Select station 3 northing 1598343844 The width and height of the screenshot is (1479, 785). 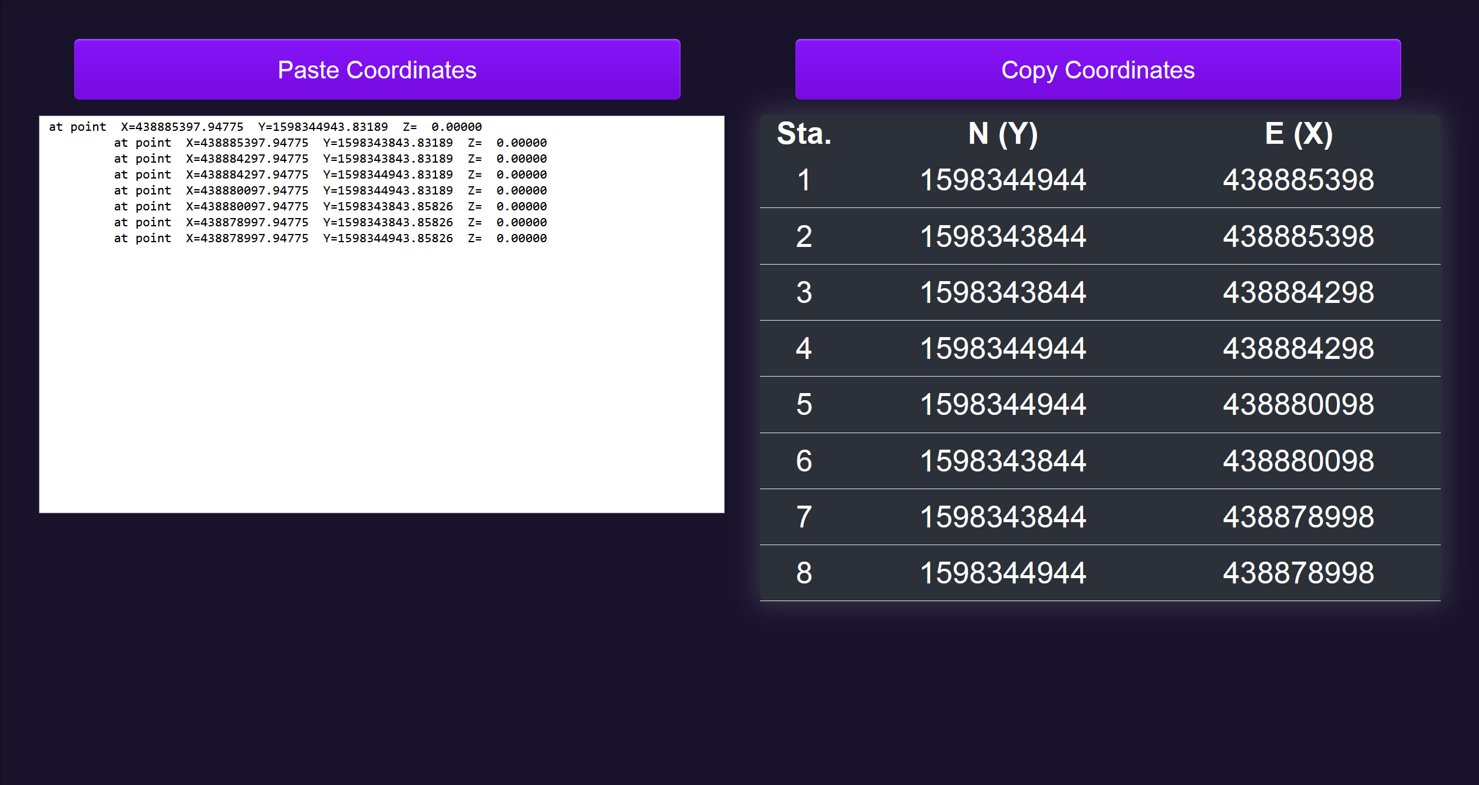(1003, 292)
